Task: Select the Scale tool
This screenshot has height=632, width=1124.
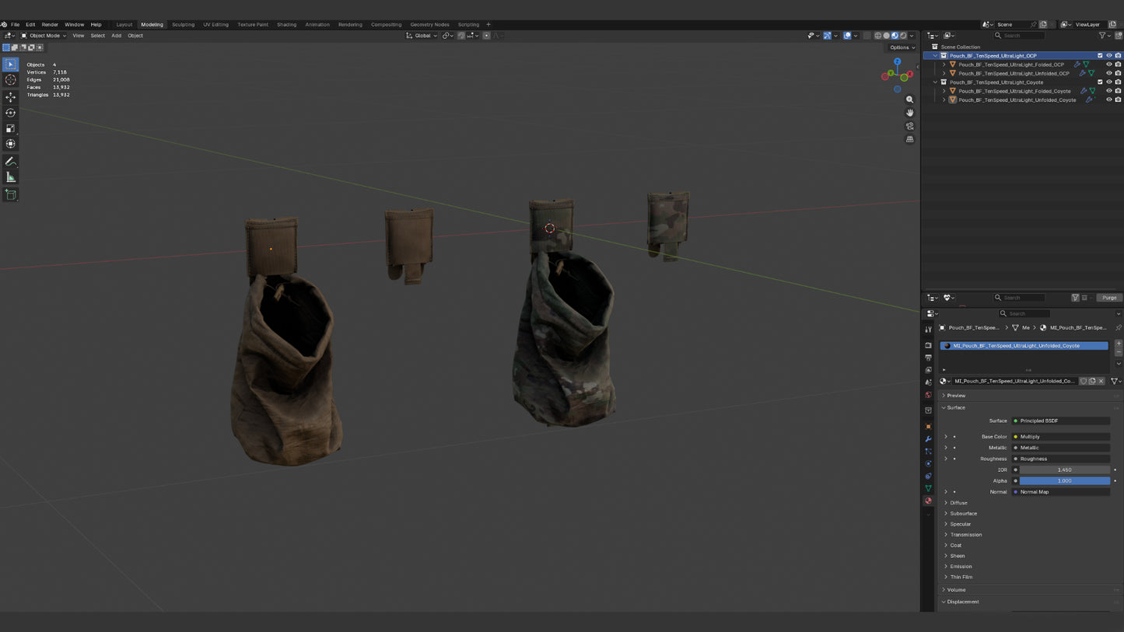Action: (10, 128)
